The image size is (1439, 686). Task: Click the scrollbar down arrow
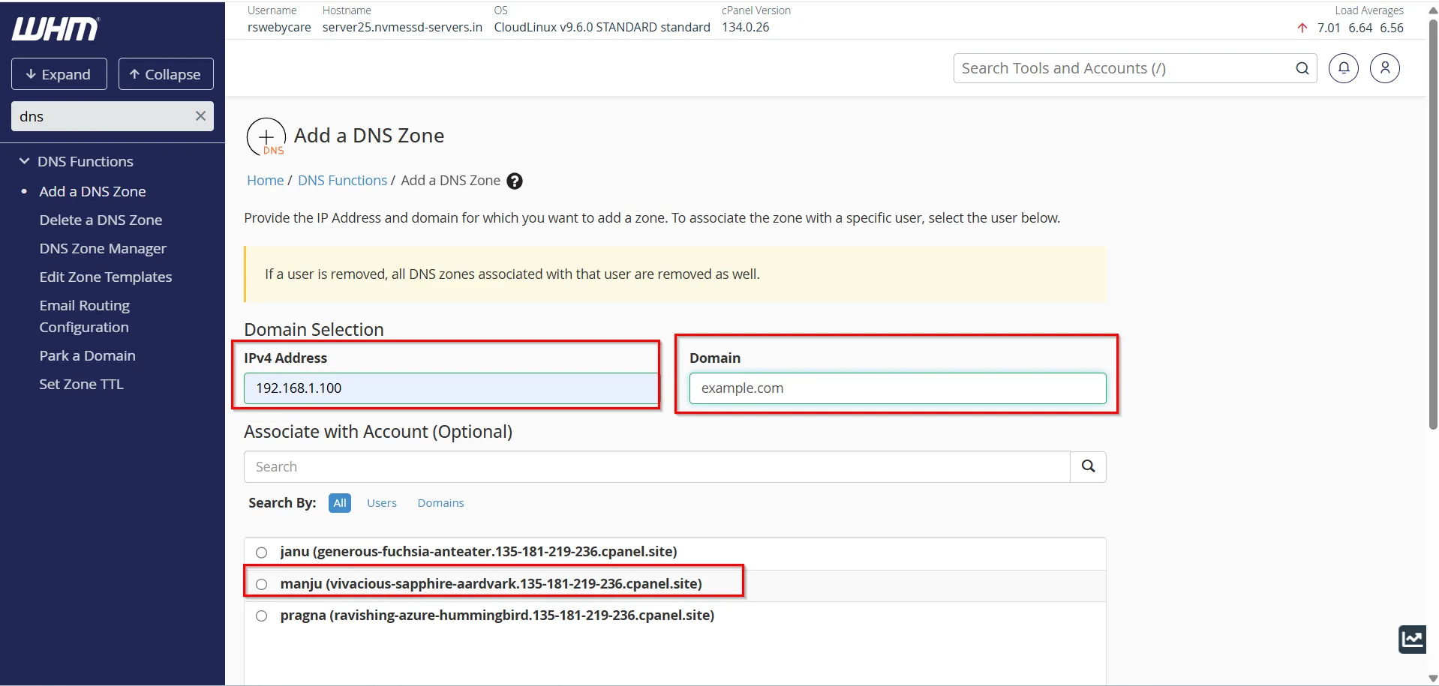coord(1433,678)
